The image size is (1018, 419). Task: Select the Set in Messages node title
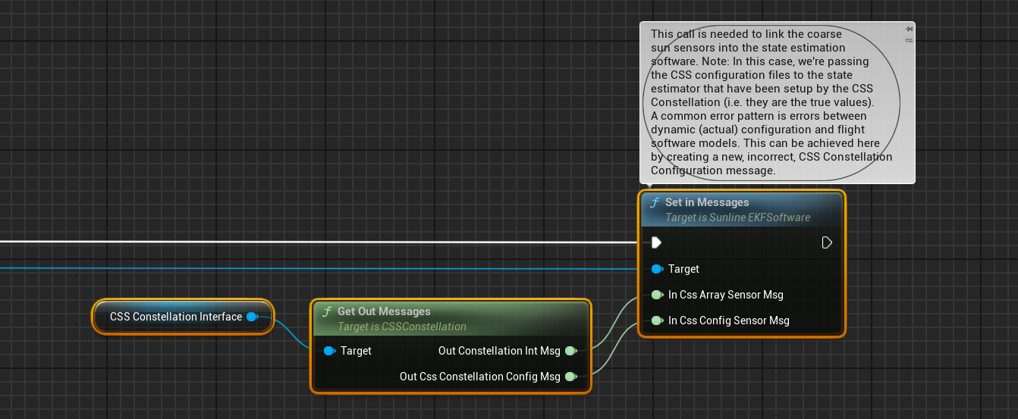(706, 202)
